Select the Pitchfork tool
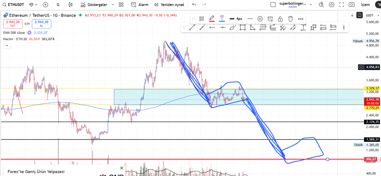The height and width of the screenshot is (176, 381). tap(283, 28)
